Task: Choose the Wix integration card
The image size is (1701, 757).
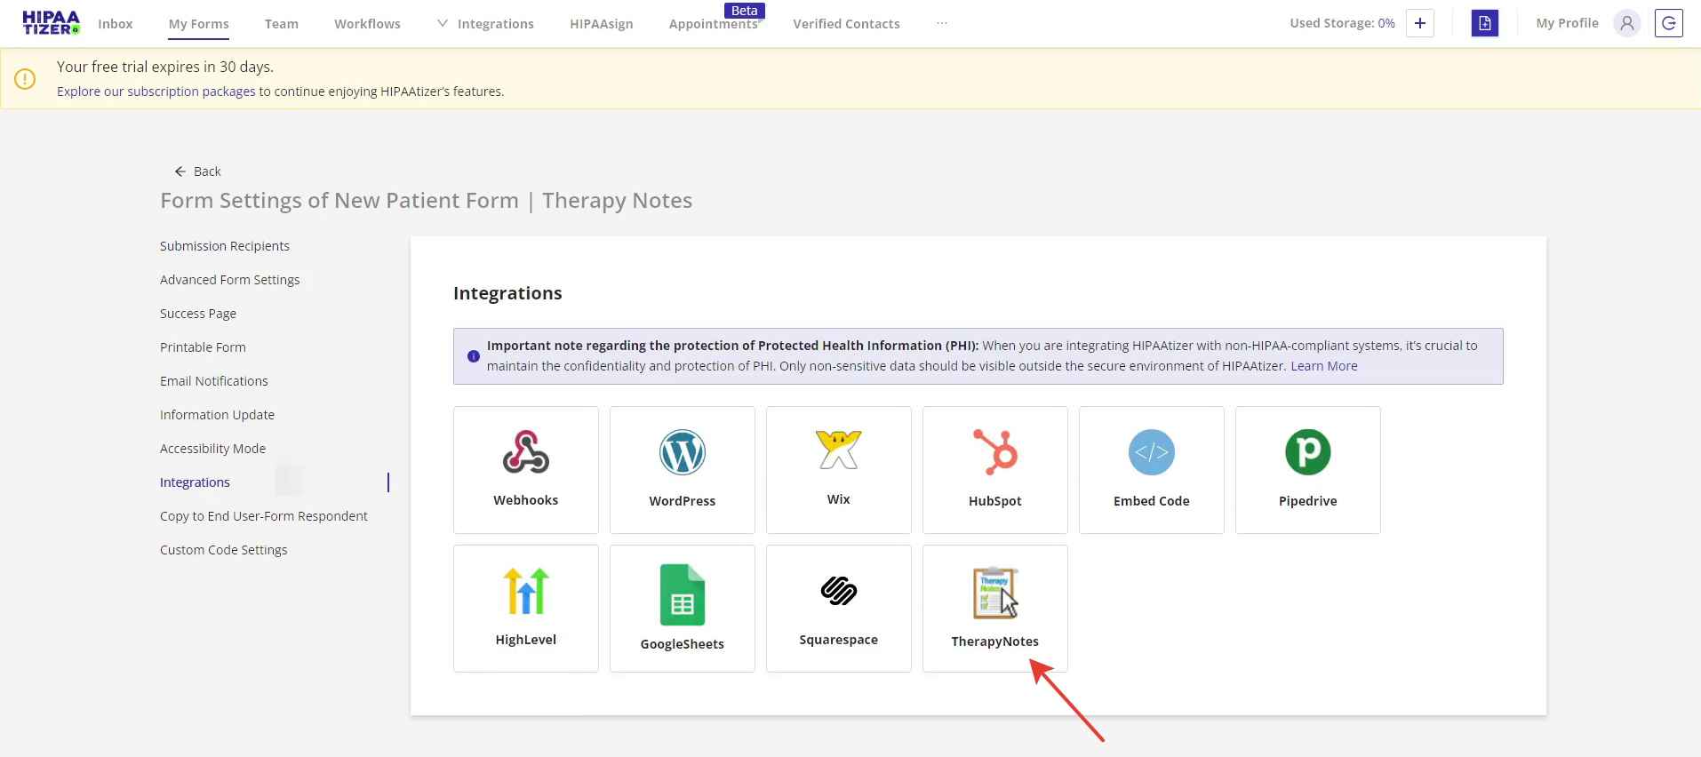Action: [x=839, y=470]
